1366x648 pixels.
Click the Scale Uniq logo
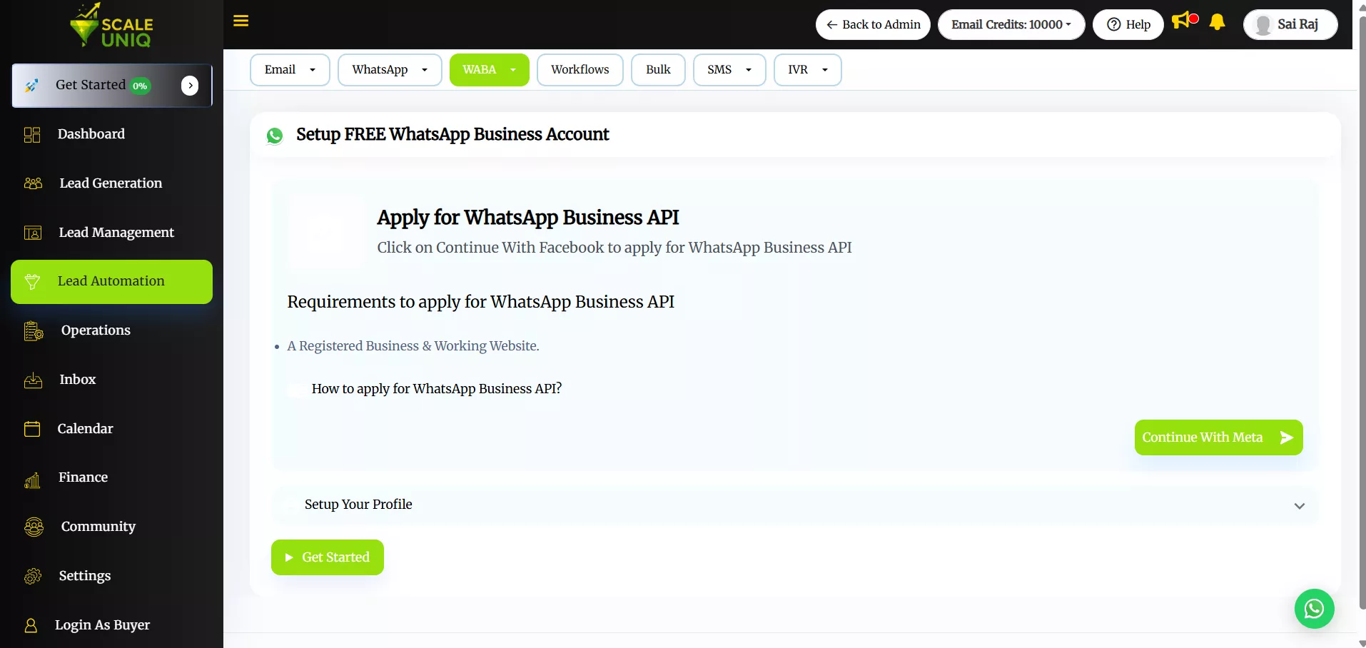click(112, 26)
